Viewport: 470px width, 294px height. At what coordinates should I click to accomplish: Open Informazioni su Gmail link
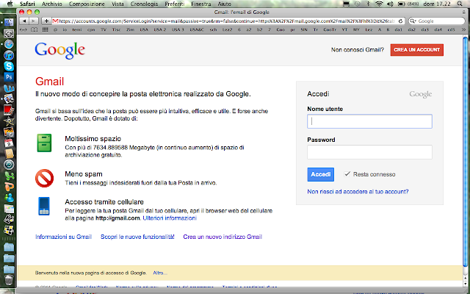63,237
